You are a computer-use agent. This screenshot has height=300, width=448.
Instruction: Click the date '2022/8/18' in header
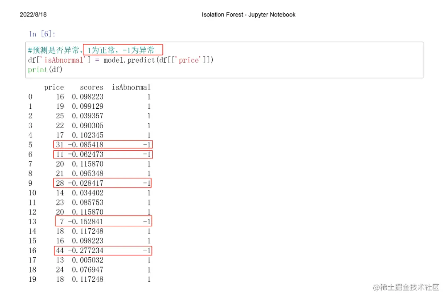point(33,15)
